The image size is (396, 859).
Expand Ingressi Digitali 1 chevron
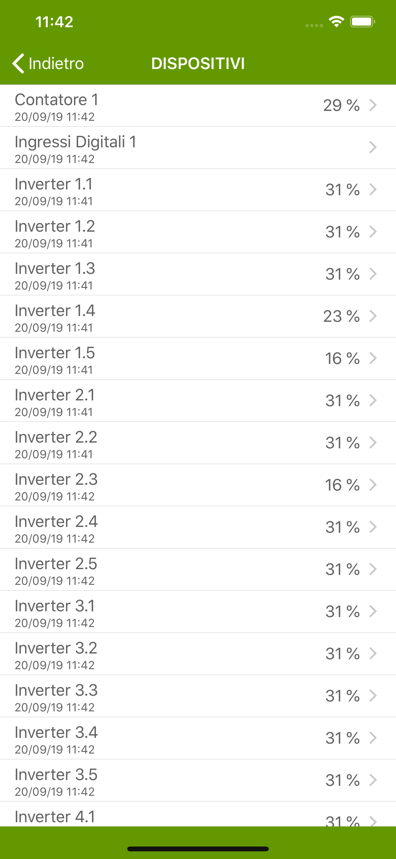[x=373, y=147]
